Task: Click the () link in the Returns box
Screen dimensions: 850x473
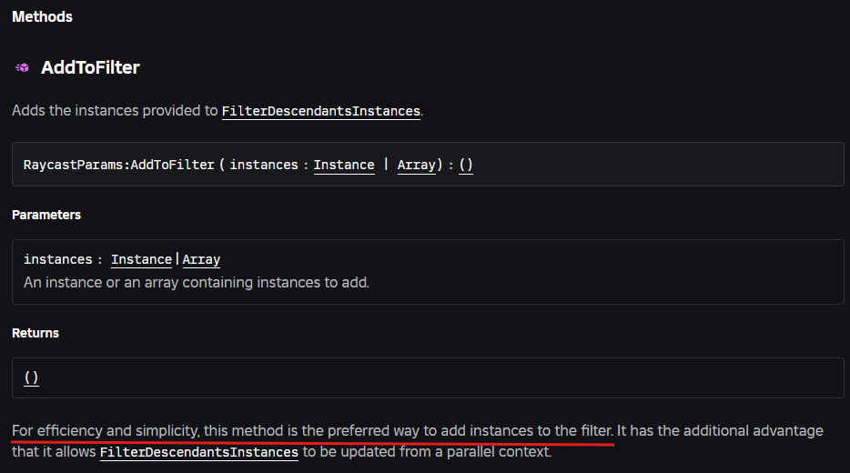Action: click(x=31, y=377)
